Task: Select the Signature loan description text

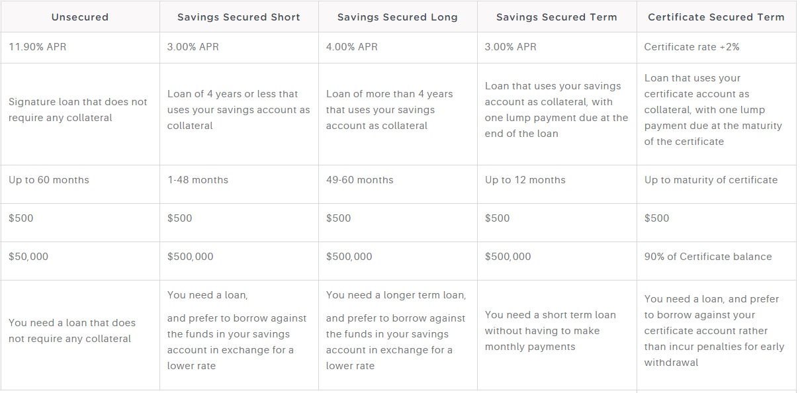Action: coord(78,110)
